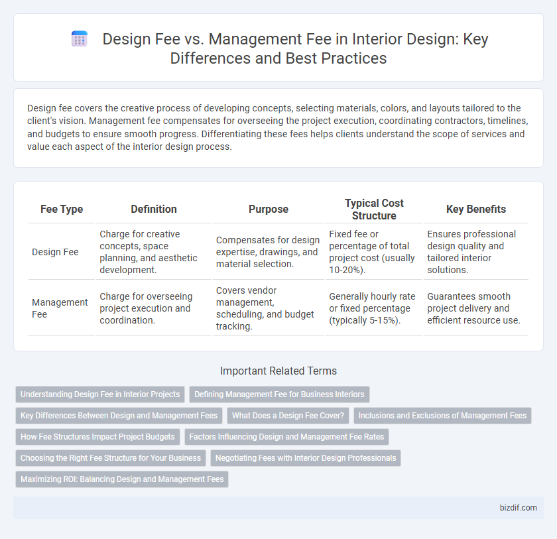557x539 pixels.
Task: Click cell 'Guarantees smooth project delivery'
Action: click(476, 308)
